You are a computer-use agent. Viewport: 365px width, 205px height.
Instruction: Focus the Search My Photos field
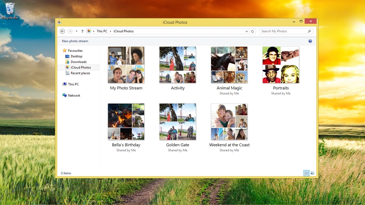point(286,31)
